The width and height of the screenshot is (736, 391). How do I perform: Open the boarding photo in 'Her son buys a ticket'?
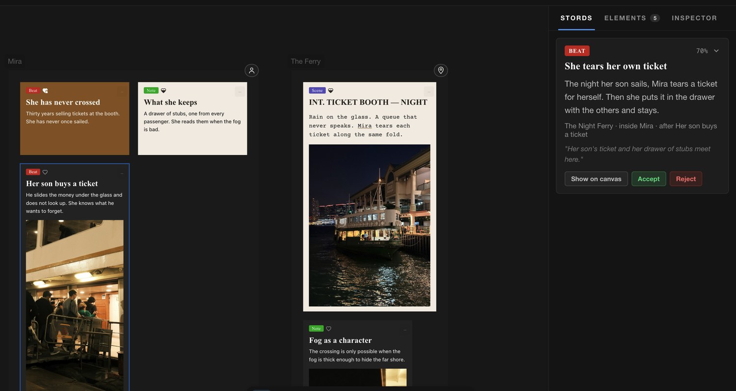pos(75,306)
